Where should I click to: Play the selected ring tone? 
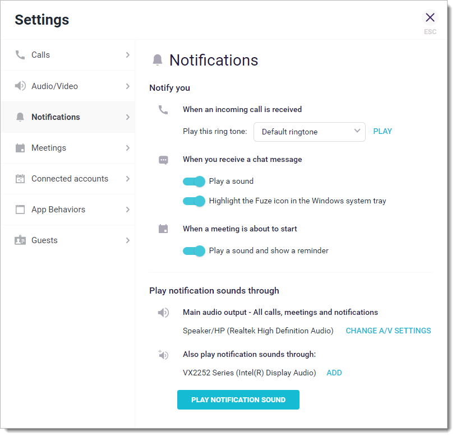(x=383, y=131)
